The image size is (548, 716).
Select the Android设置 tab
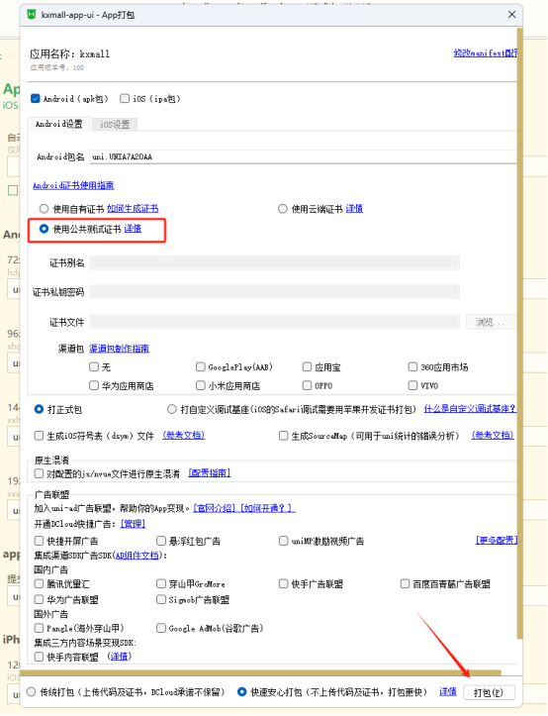tap(59, 124)
